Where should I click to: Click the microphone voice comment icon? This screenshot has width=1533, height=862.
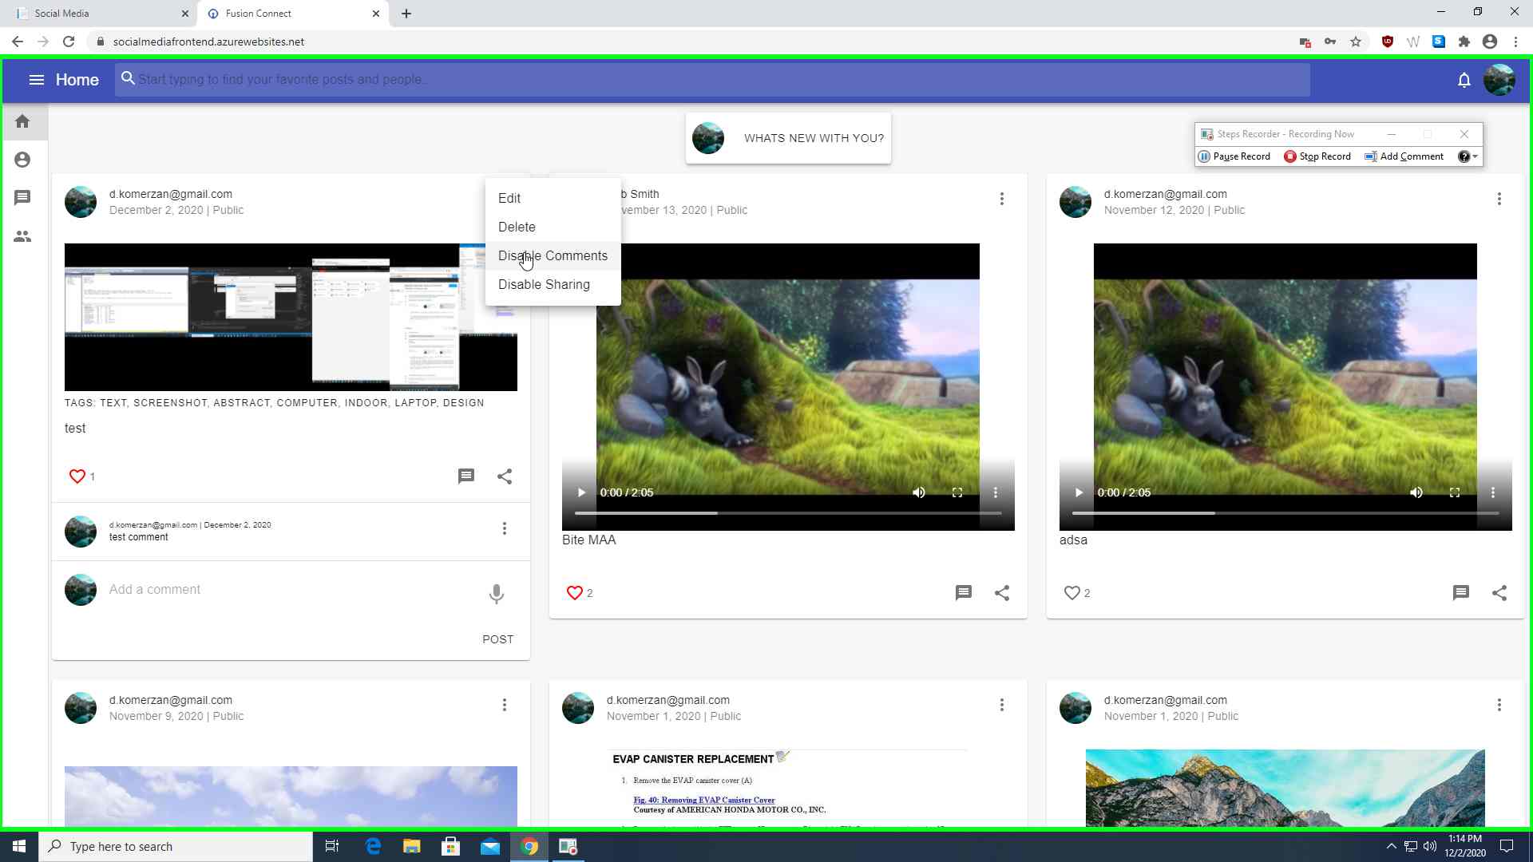[x=497, y=594]
